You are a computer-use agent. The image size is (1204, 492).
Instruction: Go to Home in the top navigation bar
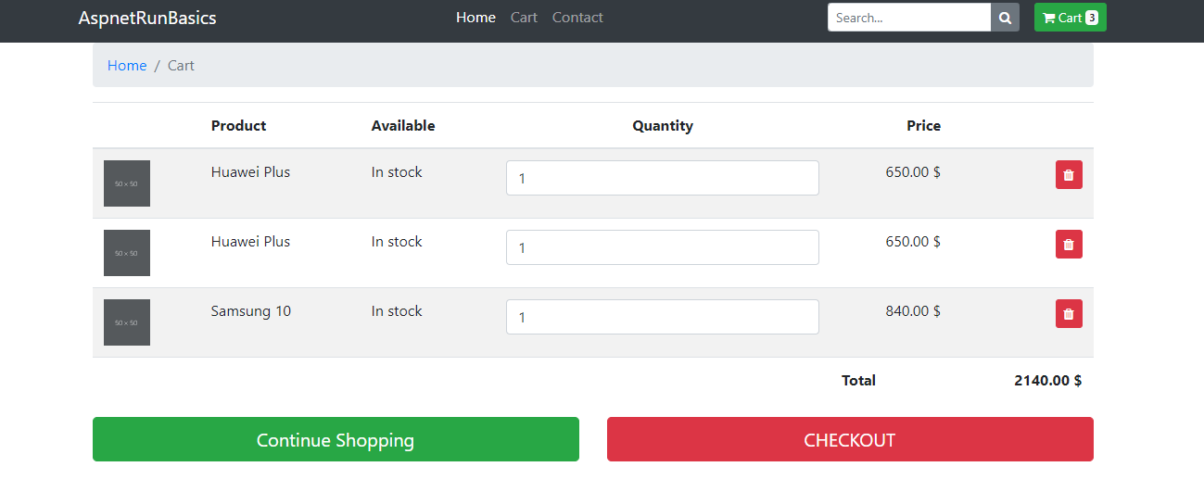475,18
